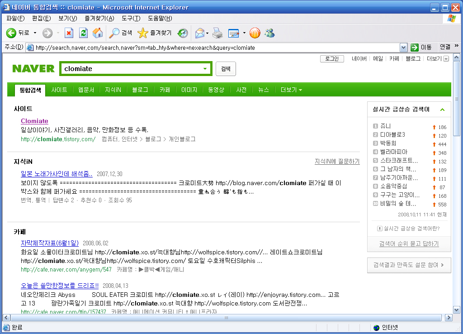Click the horizontal scrollbar right arrow

[449, 318]
